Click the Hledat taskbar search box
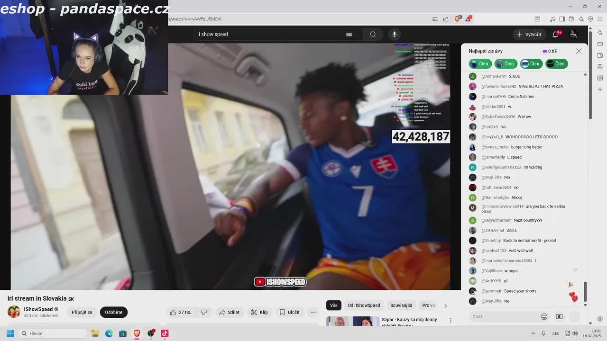Screen dimensions: 607x341 coord(52,333)
